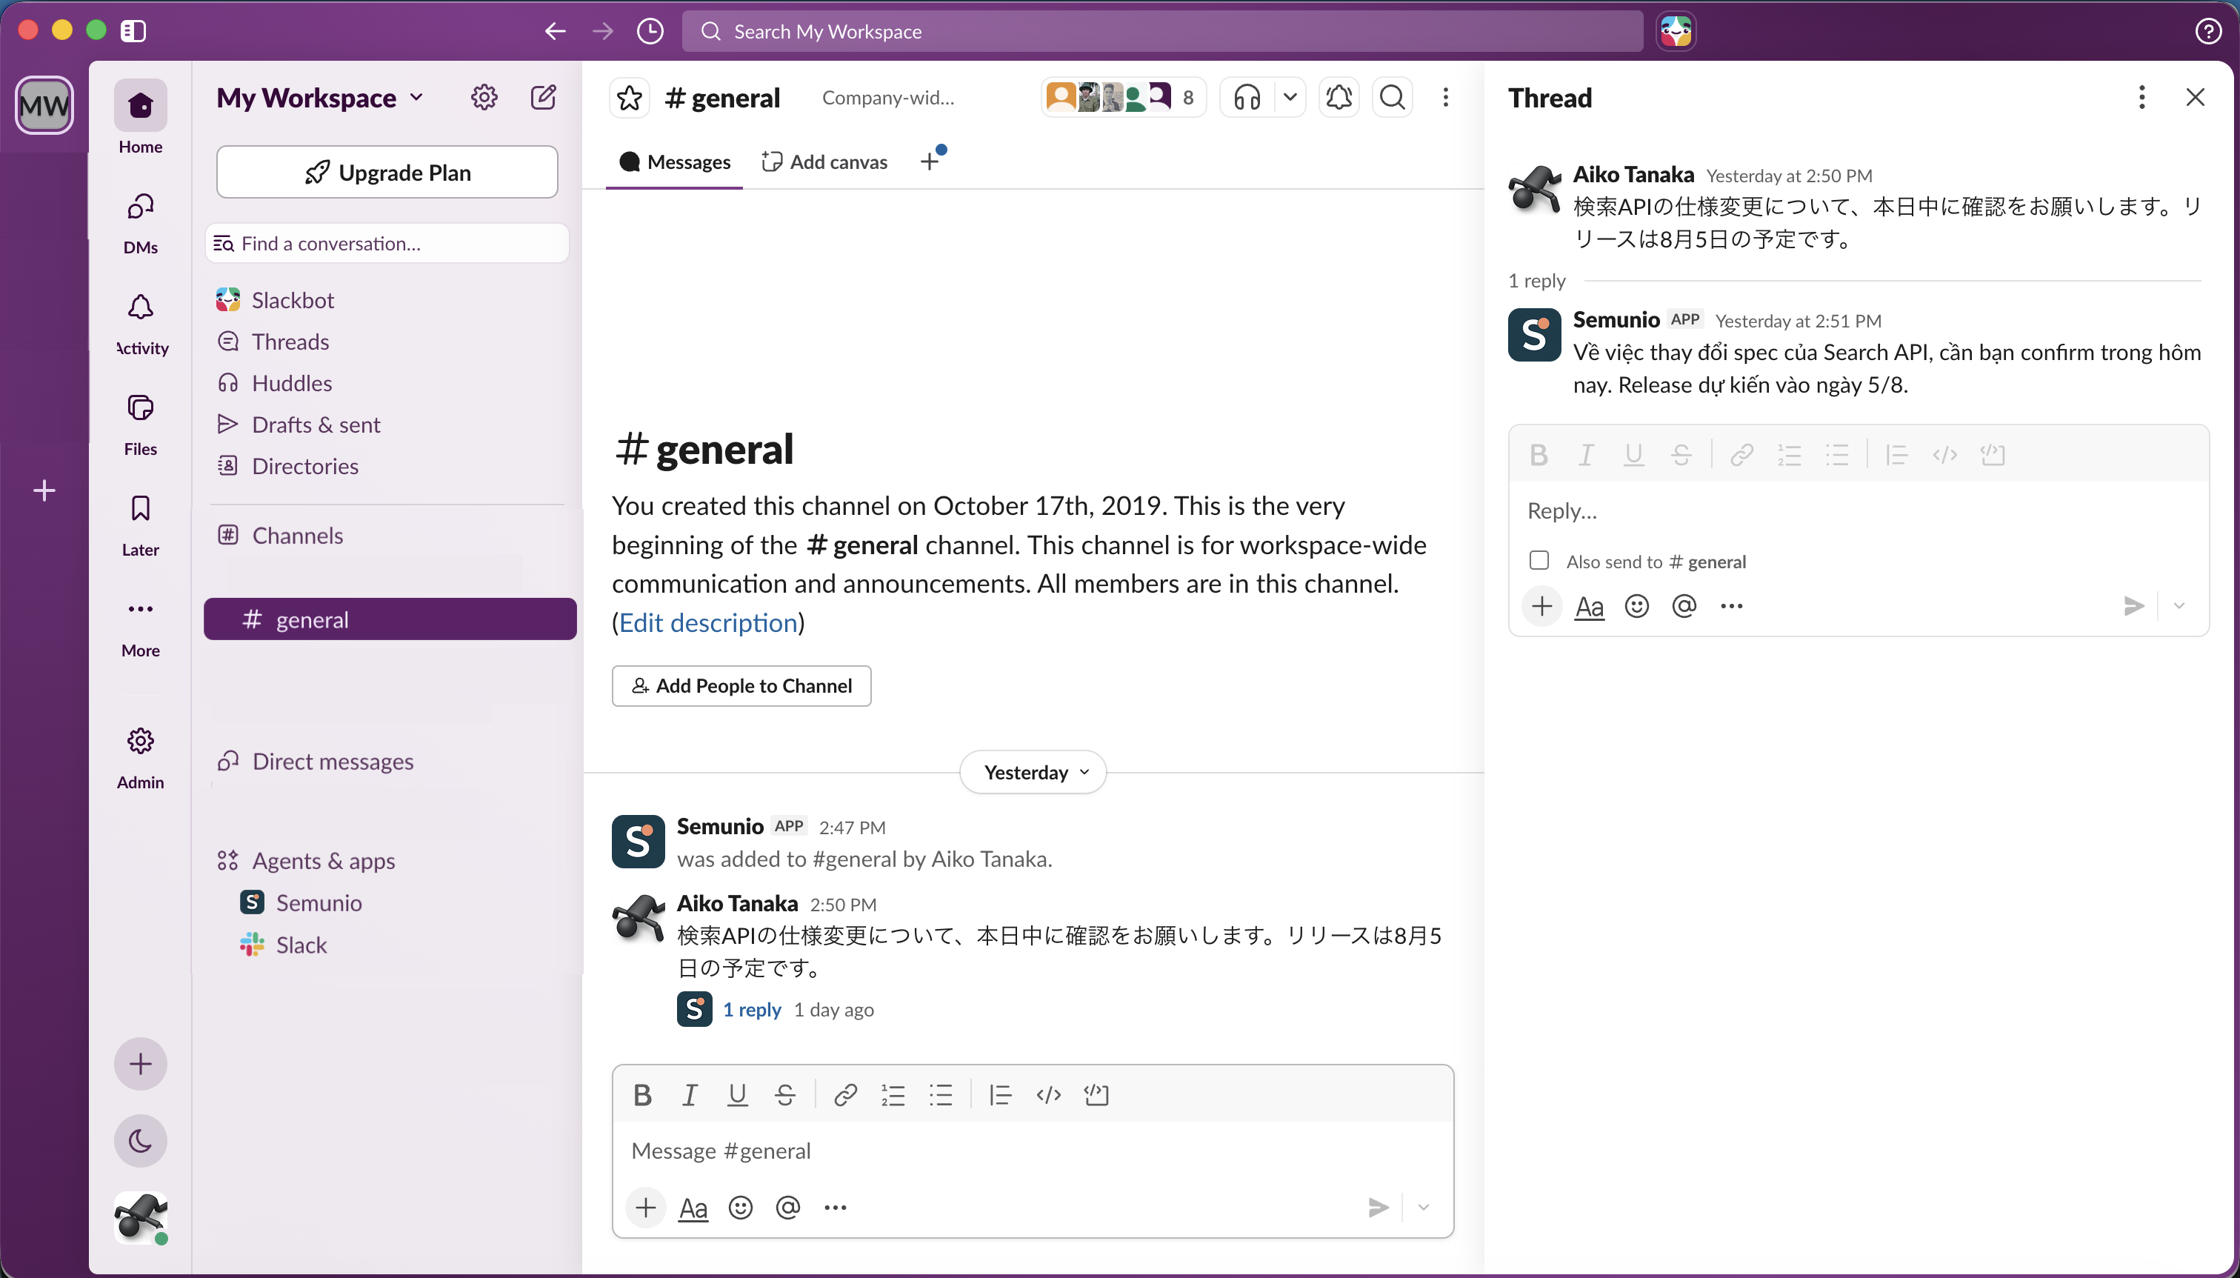Toggle bold in channel message composer
Screen dimensions: 2240x1278
coord(642,1094)
